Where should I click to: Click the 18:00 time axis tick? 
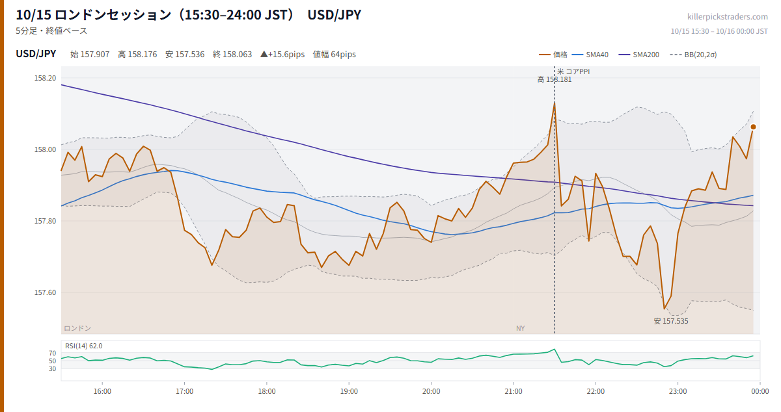[x=267, y=391]
